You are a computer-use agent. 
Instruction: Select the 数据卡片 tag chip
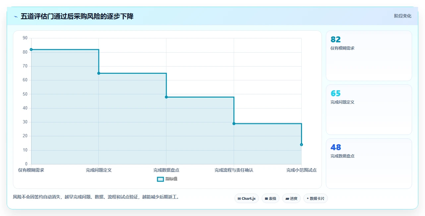(x=316, y=198)
